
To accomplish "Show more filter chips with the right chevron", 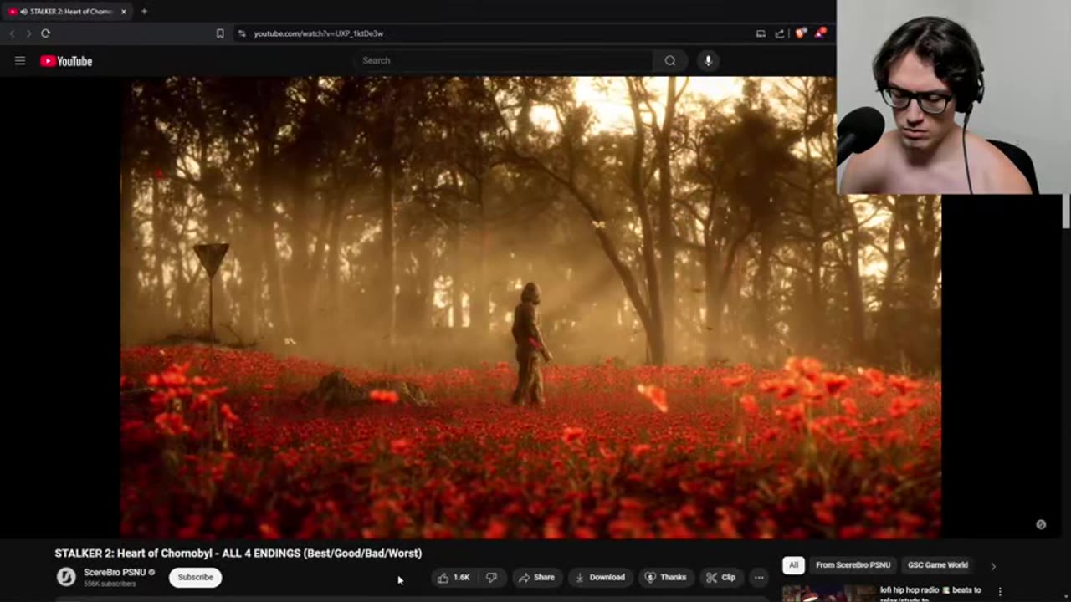I will point(993,566).
